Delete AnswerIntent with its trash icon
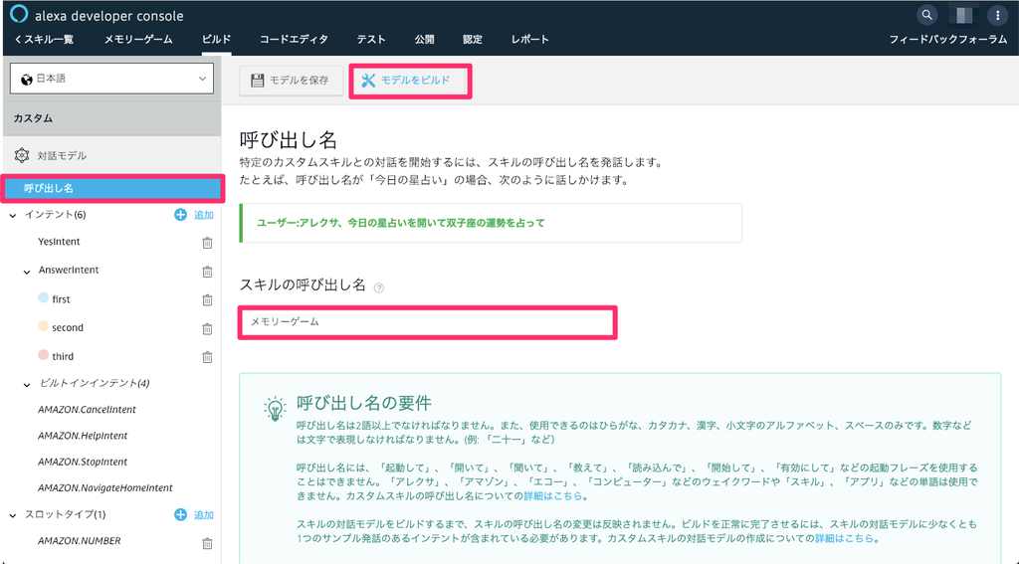1019x564 pixels. [x=207, y=271]
